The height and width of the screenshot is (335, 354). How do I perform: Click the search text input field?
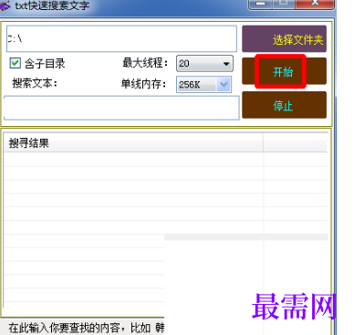coord(121,108)
